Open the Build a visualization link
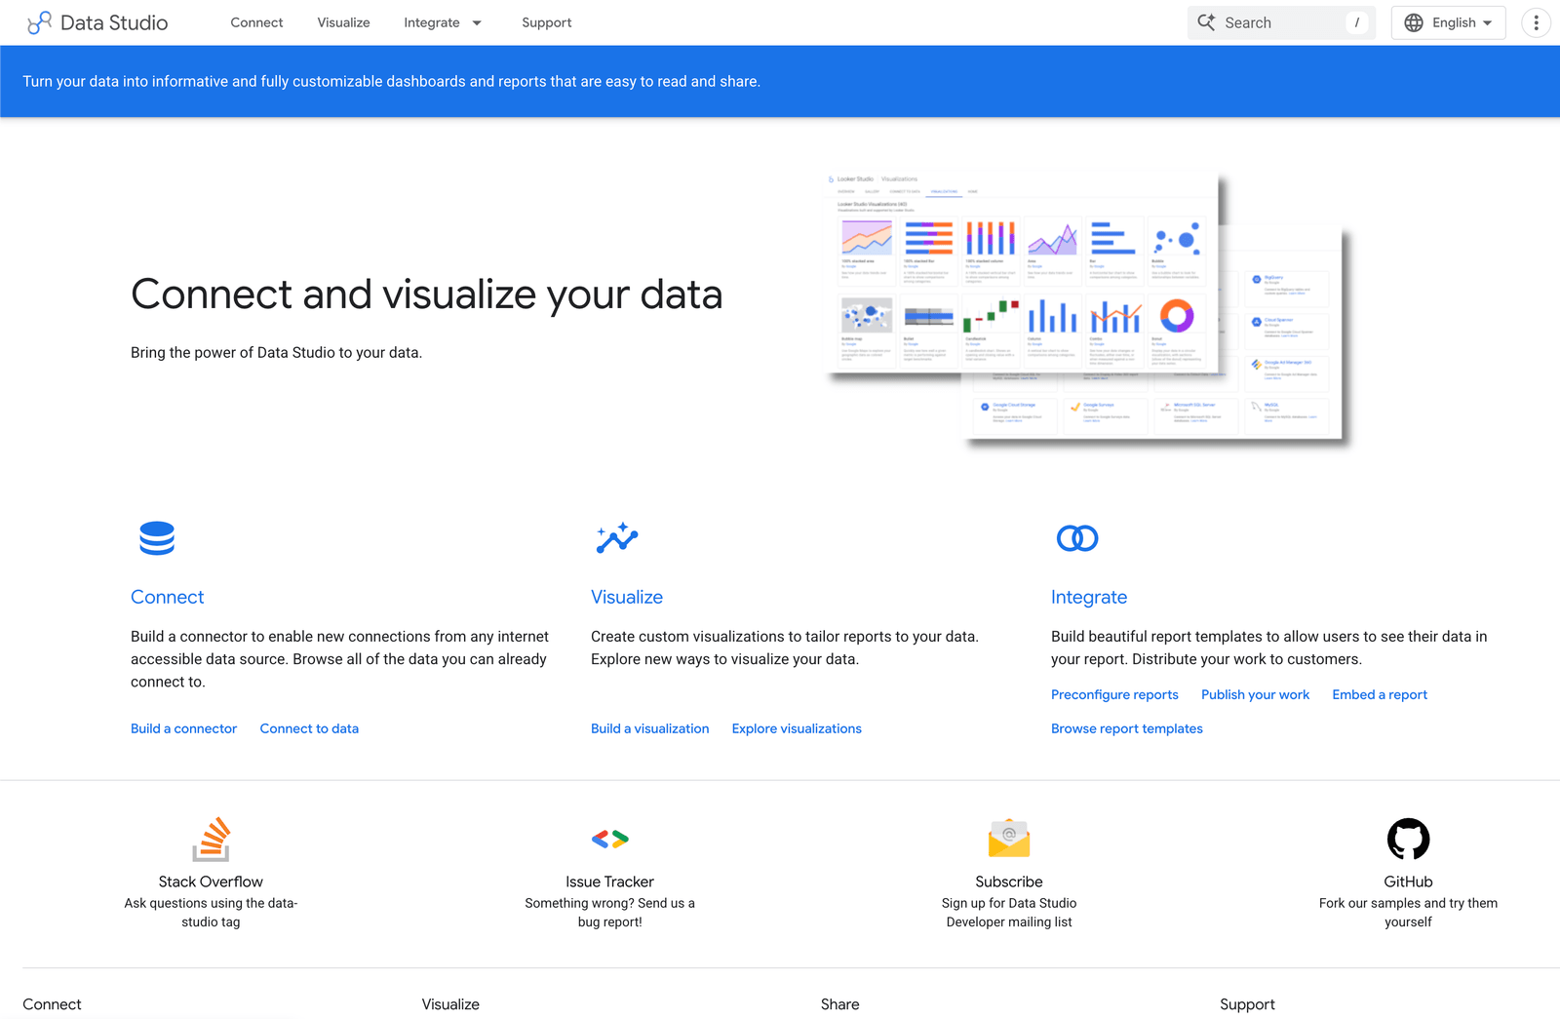Viewport: 1560px width, 1019px height. tap(650, 728)
